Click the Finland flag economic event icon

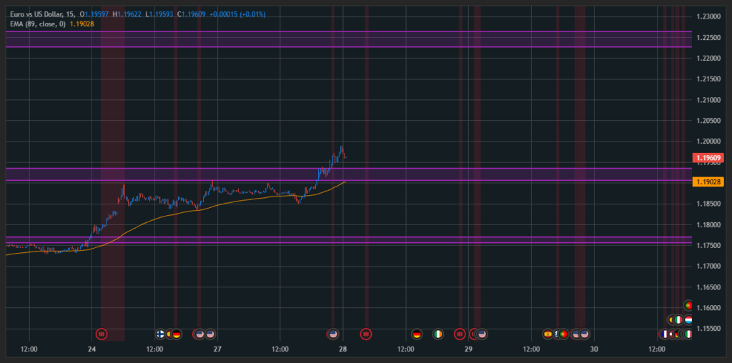161,334
